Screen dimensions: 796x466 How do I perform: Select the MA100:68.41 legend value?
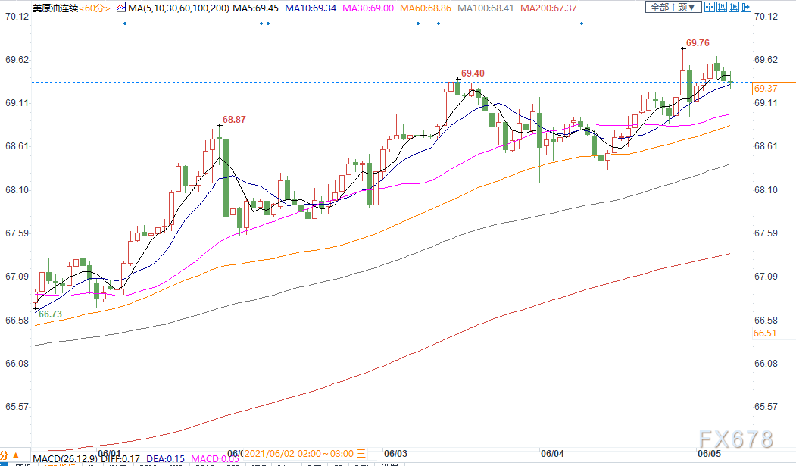[485, 8]
